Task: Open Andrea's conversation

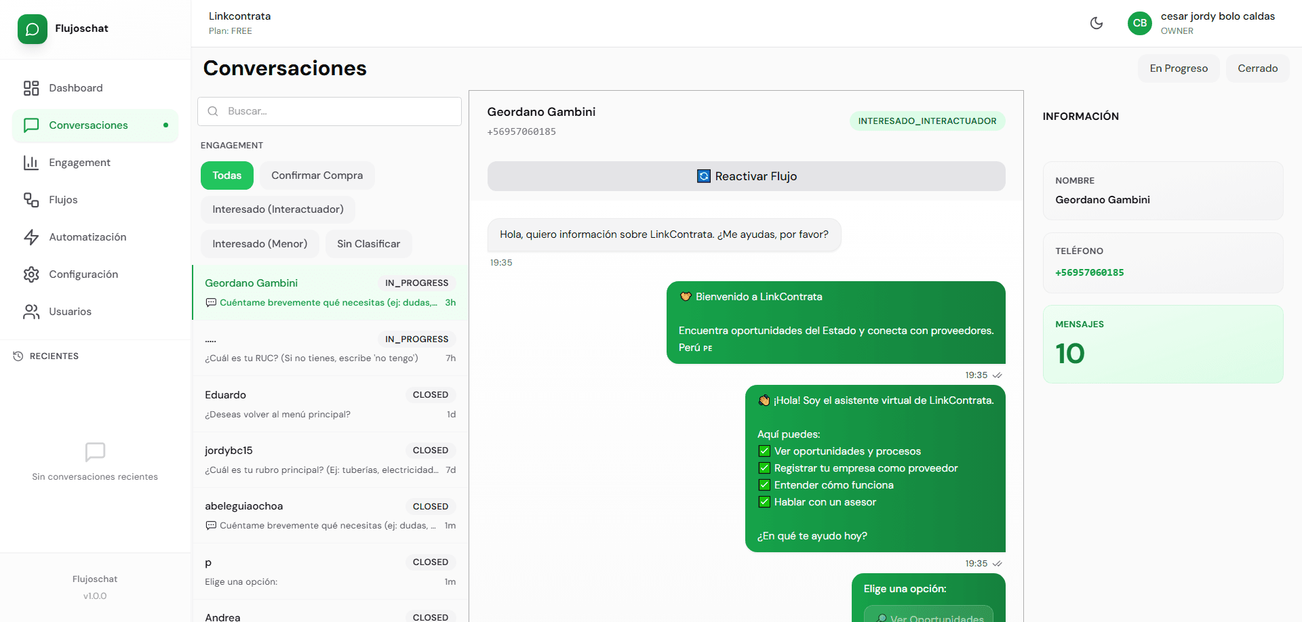Action: 330,612
